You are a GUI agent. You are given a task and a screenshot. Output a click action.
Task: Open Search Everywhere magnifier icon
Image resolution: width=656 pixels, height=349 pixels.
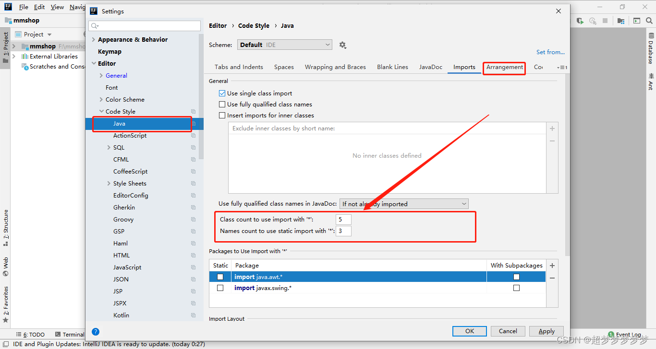[x=649, y=21]
